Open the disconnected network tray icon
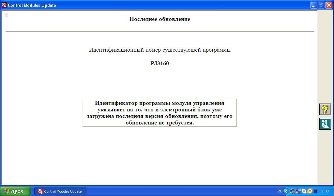 292,191
